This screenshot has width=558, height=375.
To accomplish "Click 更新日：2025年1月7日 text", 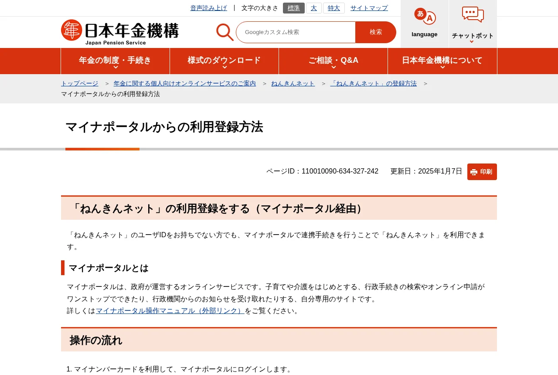I will 426,171.
